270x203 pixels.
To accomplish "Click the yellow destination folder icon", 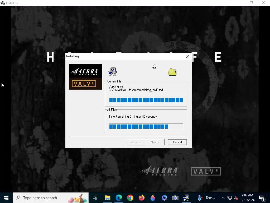I will pos(172,72).
